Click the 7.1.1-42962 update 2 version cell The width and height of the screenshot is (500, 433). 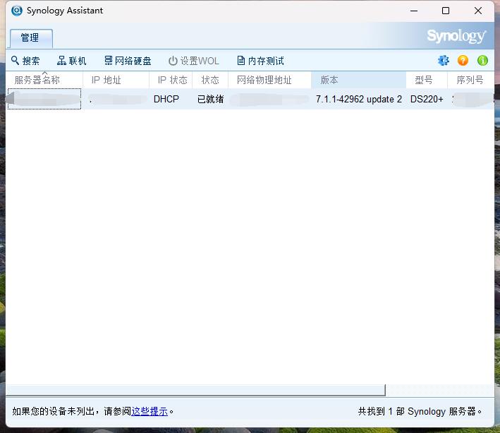(359, 99)
